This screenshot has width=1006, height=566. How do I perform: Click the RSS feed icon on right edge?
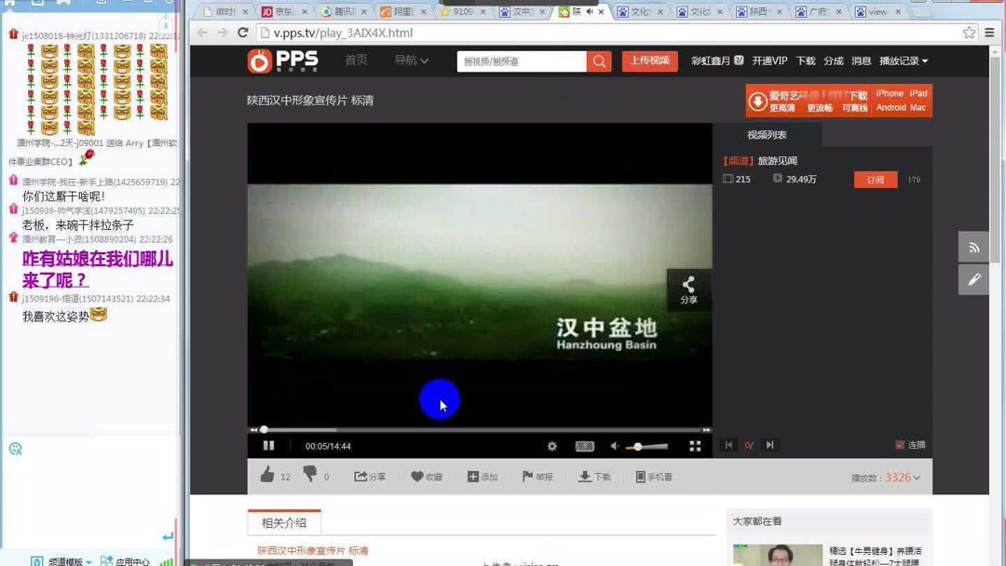coord(973,246)
